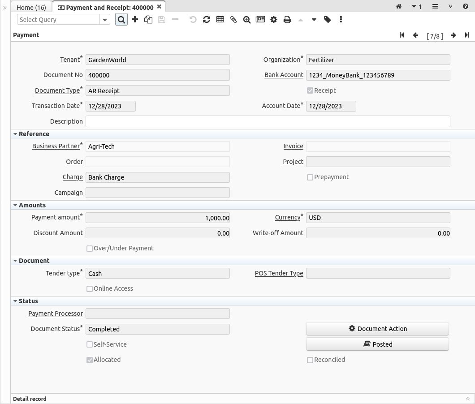Toggle the Over/Under Payment checkbox
The height and width of the screenshot is (404, 475).
[90, 249]
